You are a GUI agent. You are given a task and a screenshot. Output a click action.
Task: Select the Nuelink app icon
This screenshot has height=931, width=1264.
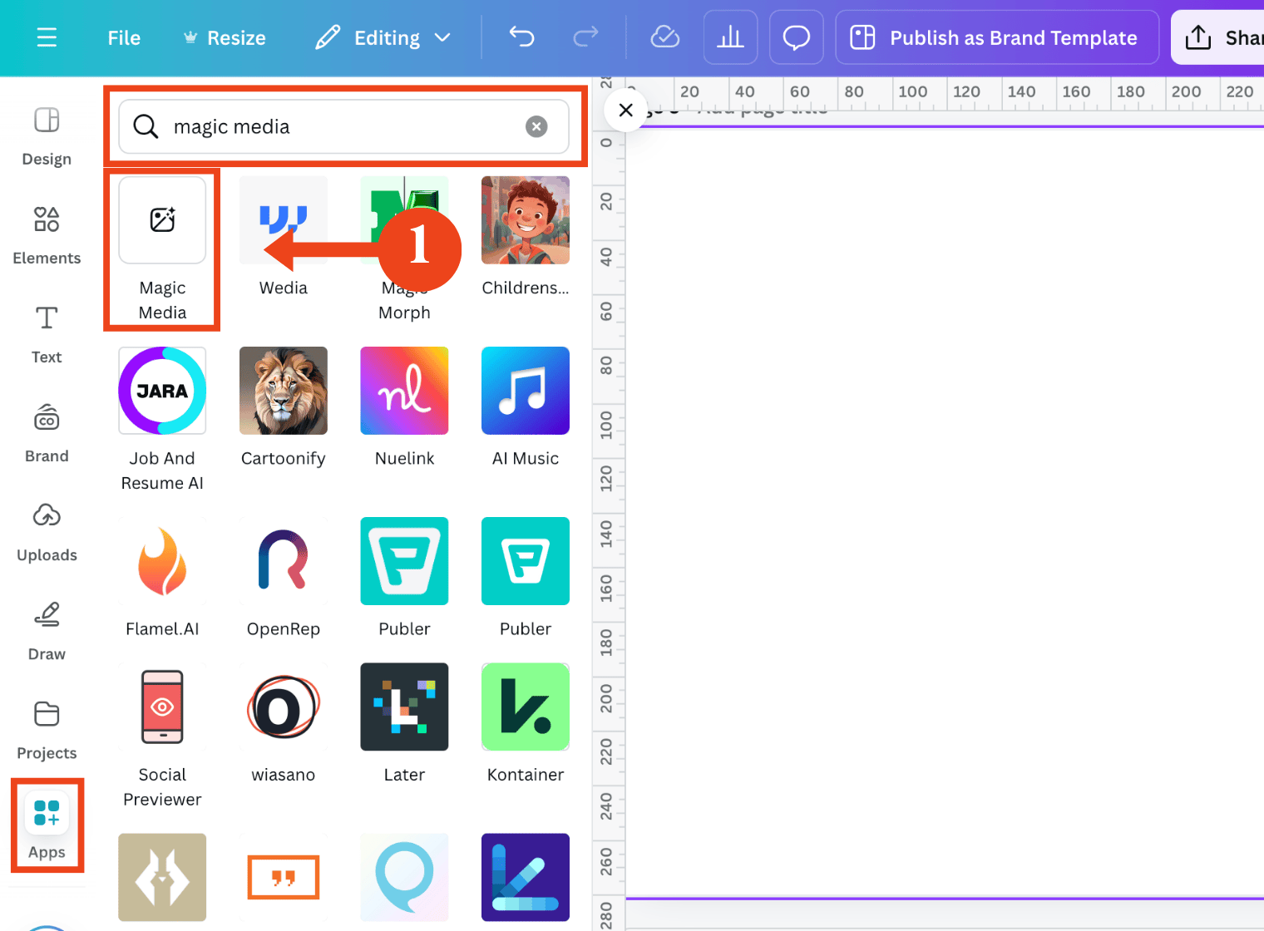coord(404,391)
